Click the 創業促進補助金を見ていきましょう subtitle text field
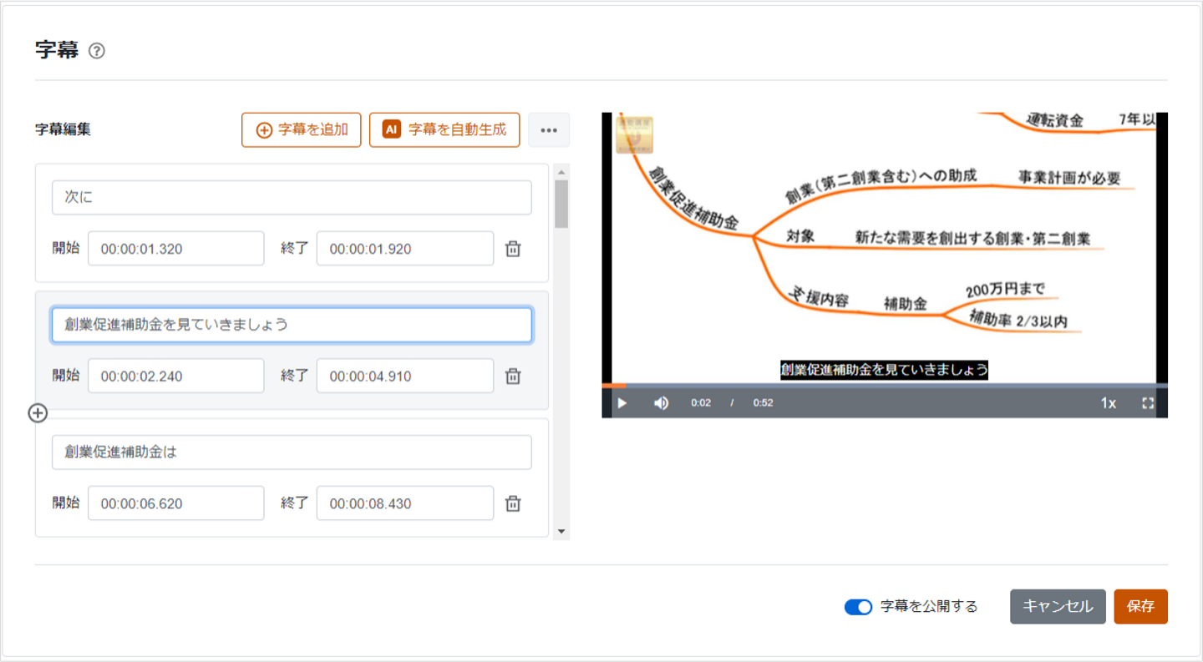The width and height of the screenshot is (1203, 662). pos(292,325)
